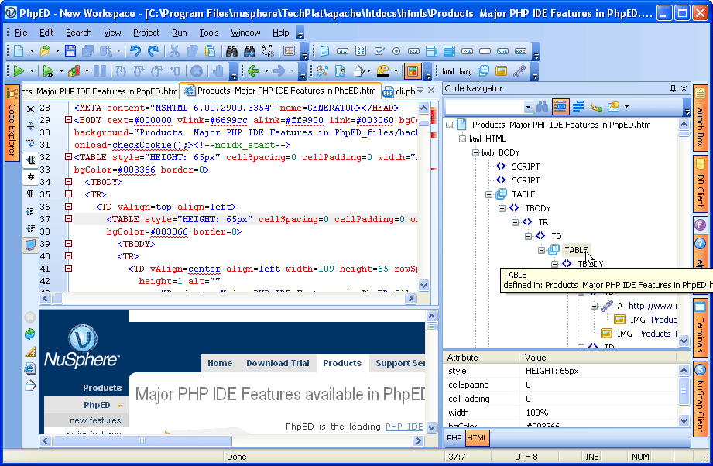This screenshot has height=466, width=713.
Task: Click the Profiler bar-chart icon
Action: tap(74, 71)
